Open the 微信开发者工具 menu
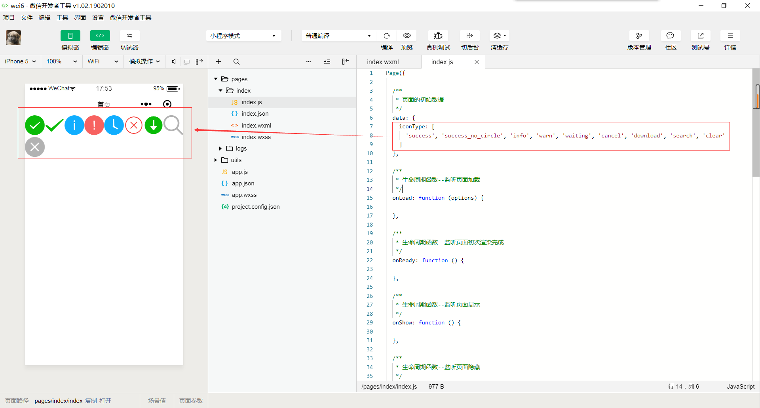The width and height of the screenshot is (760, 408). [131, 17]
